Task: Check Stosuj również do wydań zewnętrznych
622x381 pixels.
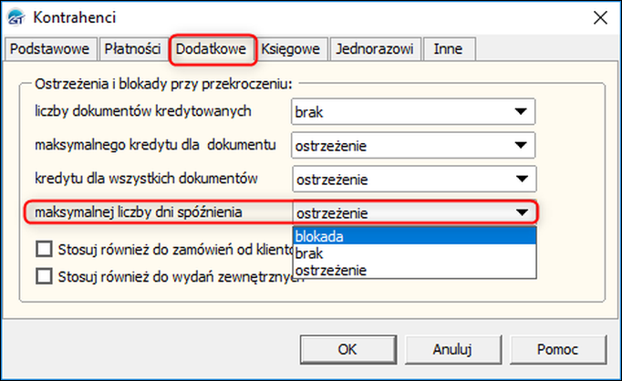Action: coord(44,276)
